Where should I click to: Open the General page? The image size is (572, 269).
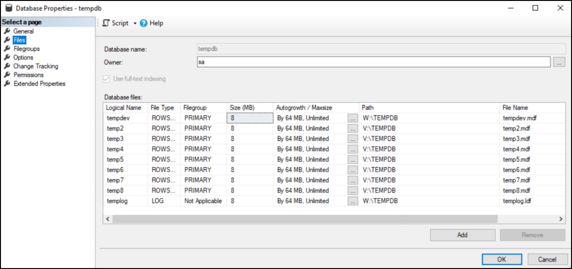point(23,31)
